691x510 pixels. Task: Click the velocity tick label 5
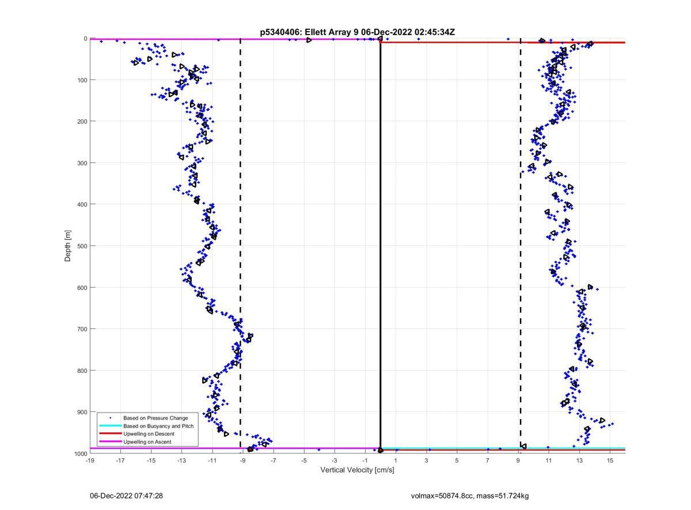click(457, 460)
